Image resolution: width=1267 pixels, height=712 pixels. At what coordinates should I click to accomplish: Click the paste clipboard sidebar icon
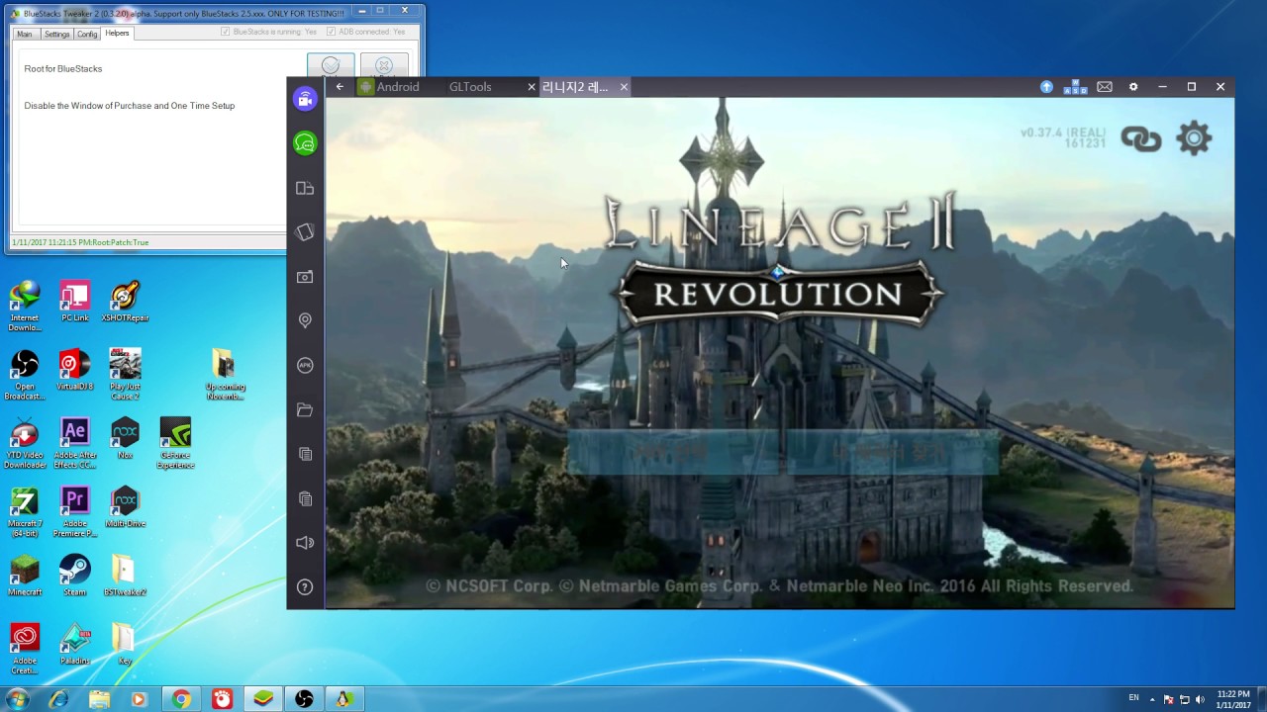click(x=305, y=498)
